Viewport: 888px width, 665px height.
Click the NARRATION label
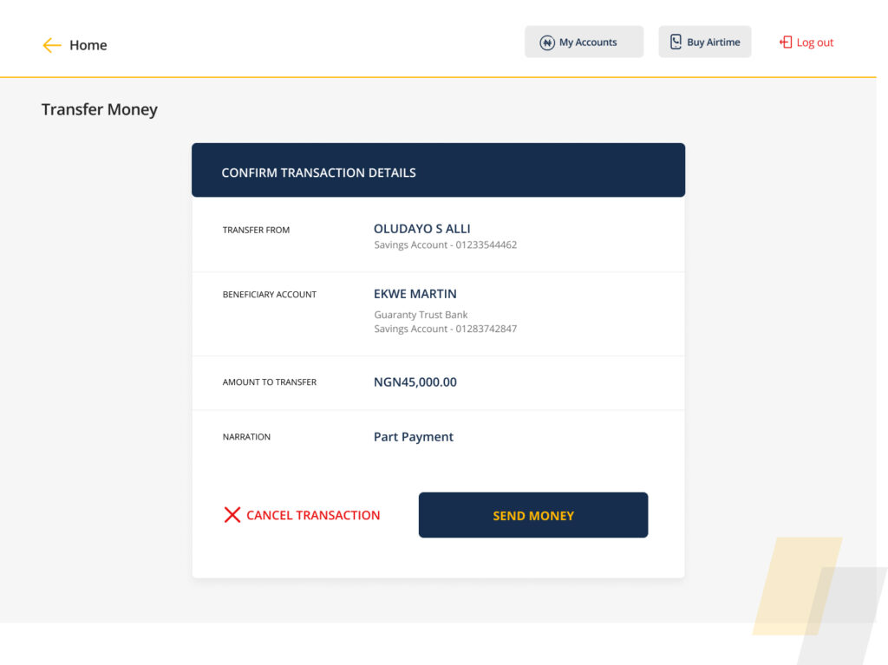tap(246, 437)
